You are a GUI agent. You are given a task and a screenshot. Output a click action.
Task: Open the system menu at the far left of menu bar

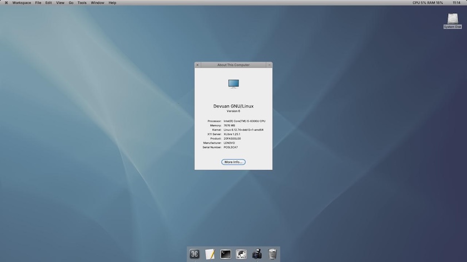[6, 3]
